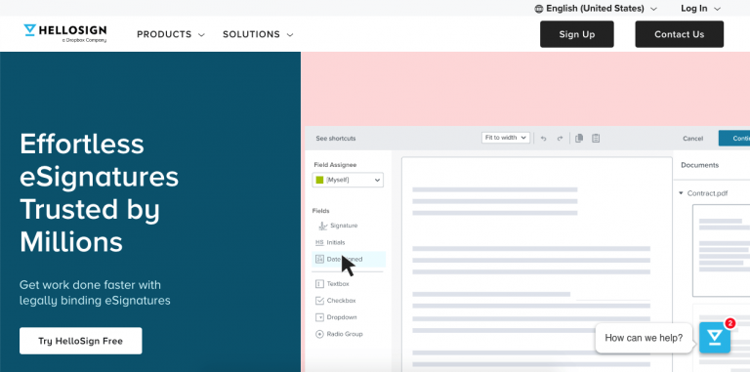Screen dimensions: 750x372
Task: Open the Solutions menu
Action: [258, 34]
